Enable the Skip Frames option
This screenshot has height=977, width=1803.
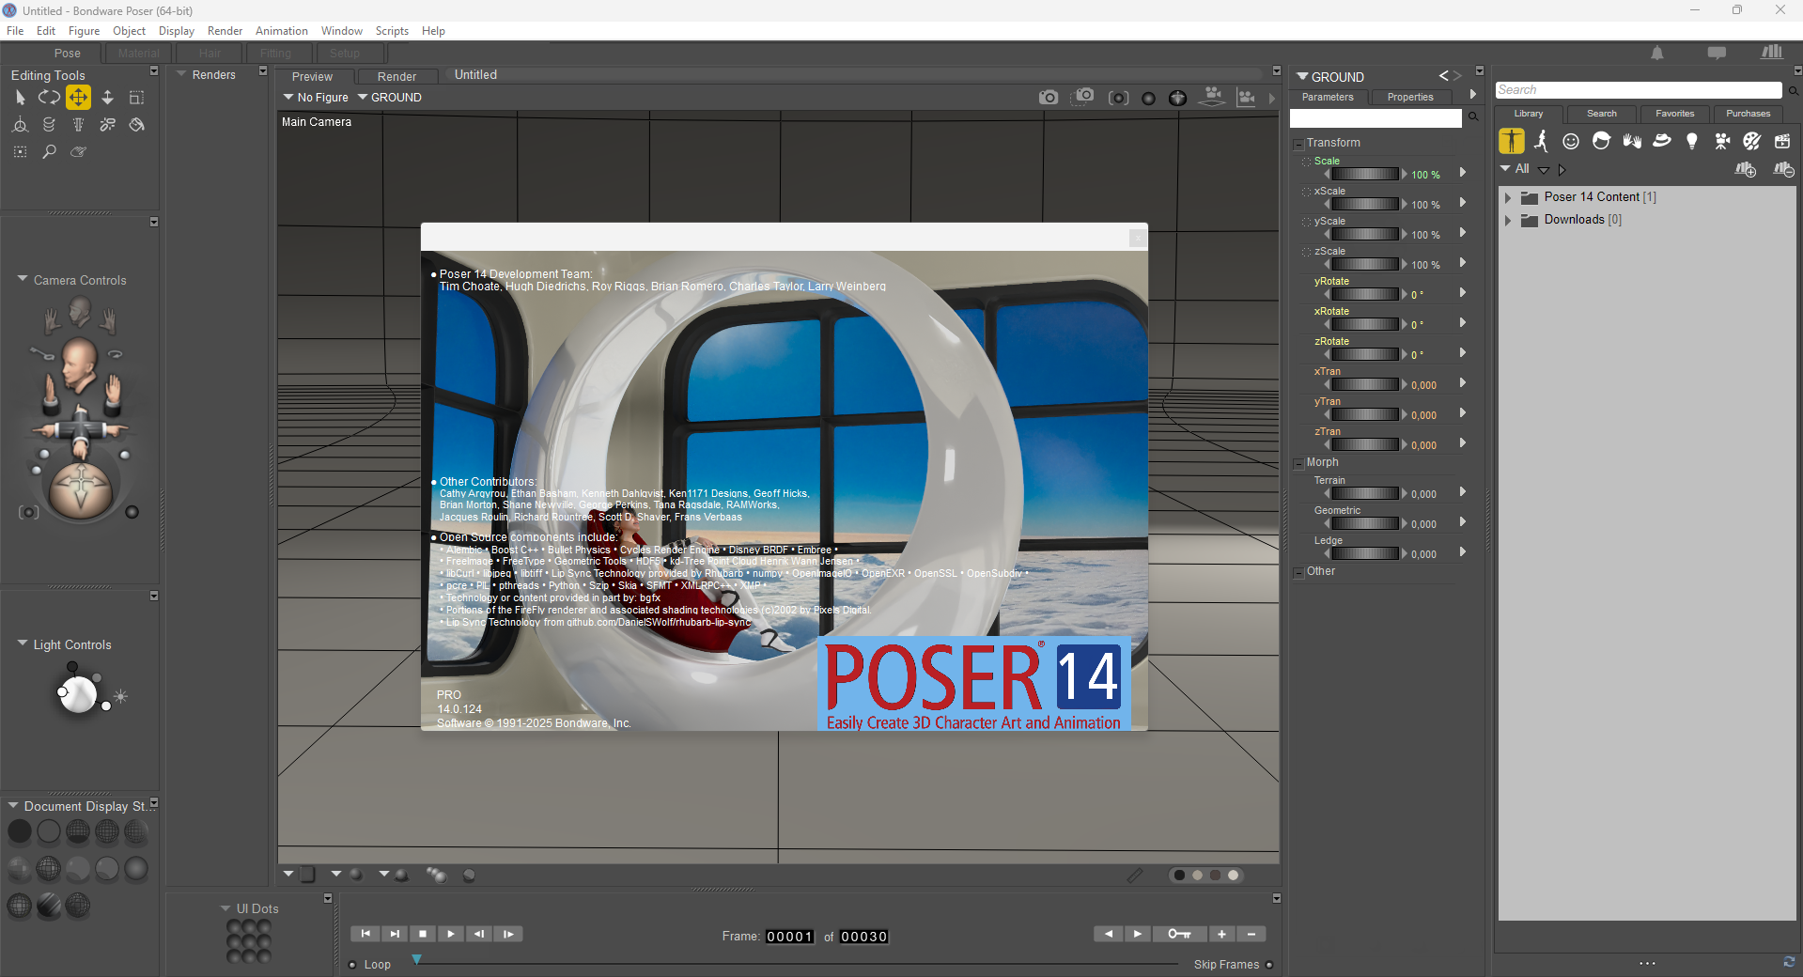click(x=1269, y=965)
